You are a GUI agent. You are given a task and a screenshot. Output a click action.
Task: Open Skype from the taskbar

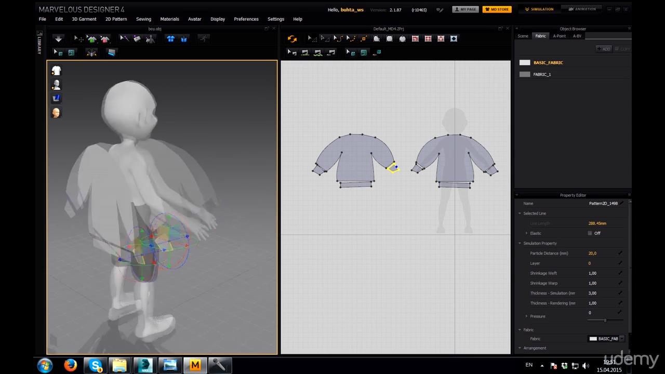[x=96, y=366]
